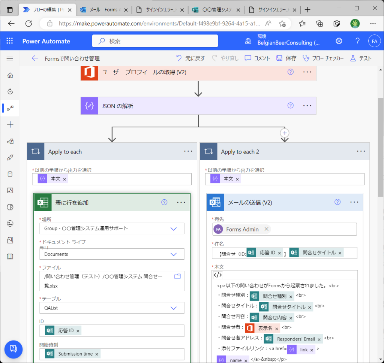Open the Add (plus) item in left sidebar
The height and width of the screenshot is (363, 384).
point(10,124)
